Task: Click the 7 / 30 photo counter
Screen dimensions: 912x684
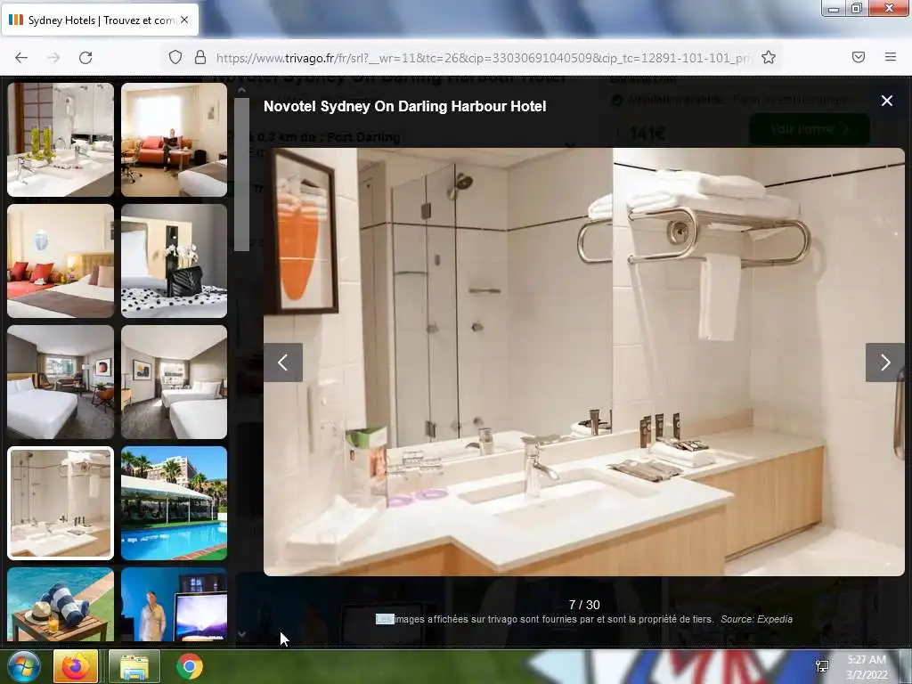Action: click(584, 605)
